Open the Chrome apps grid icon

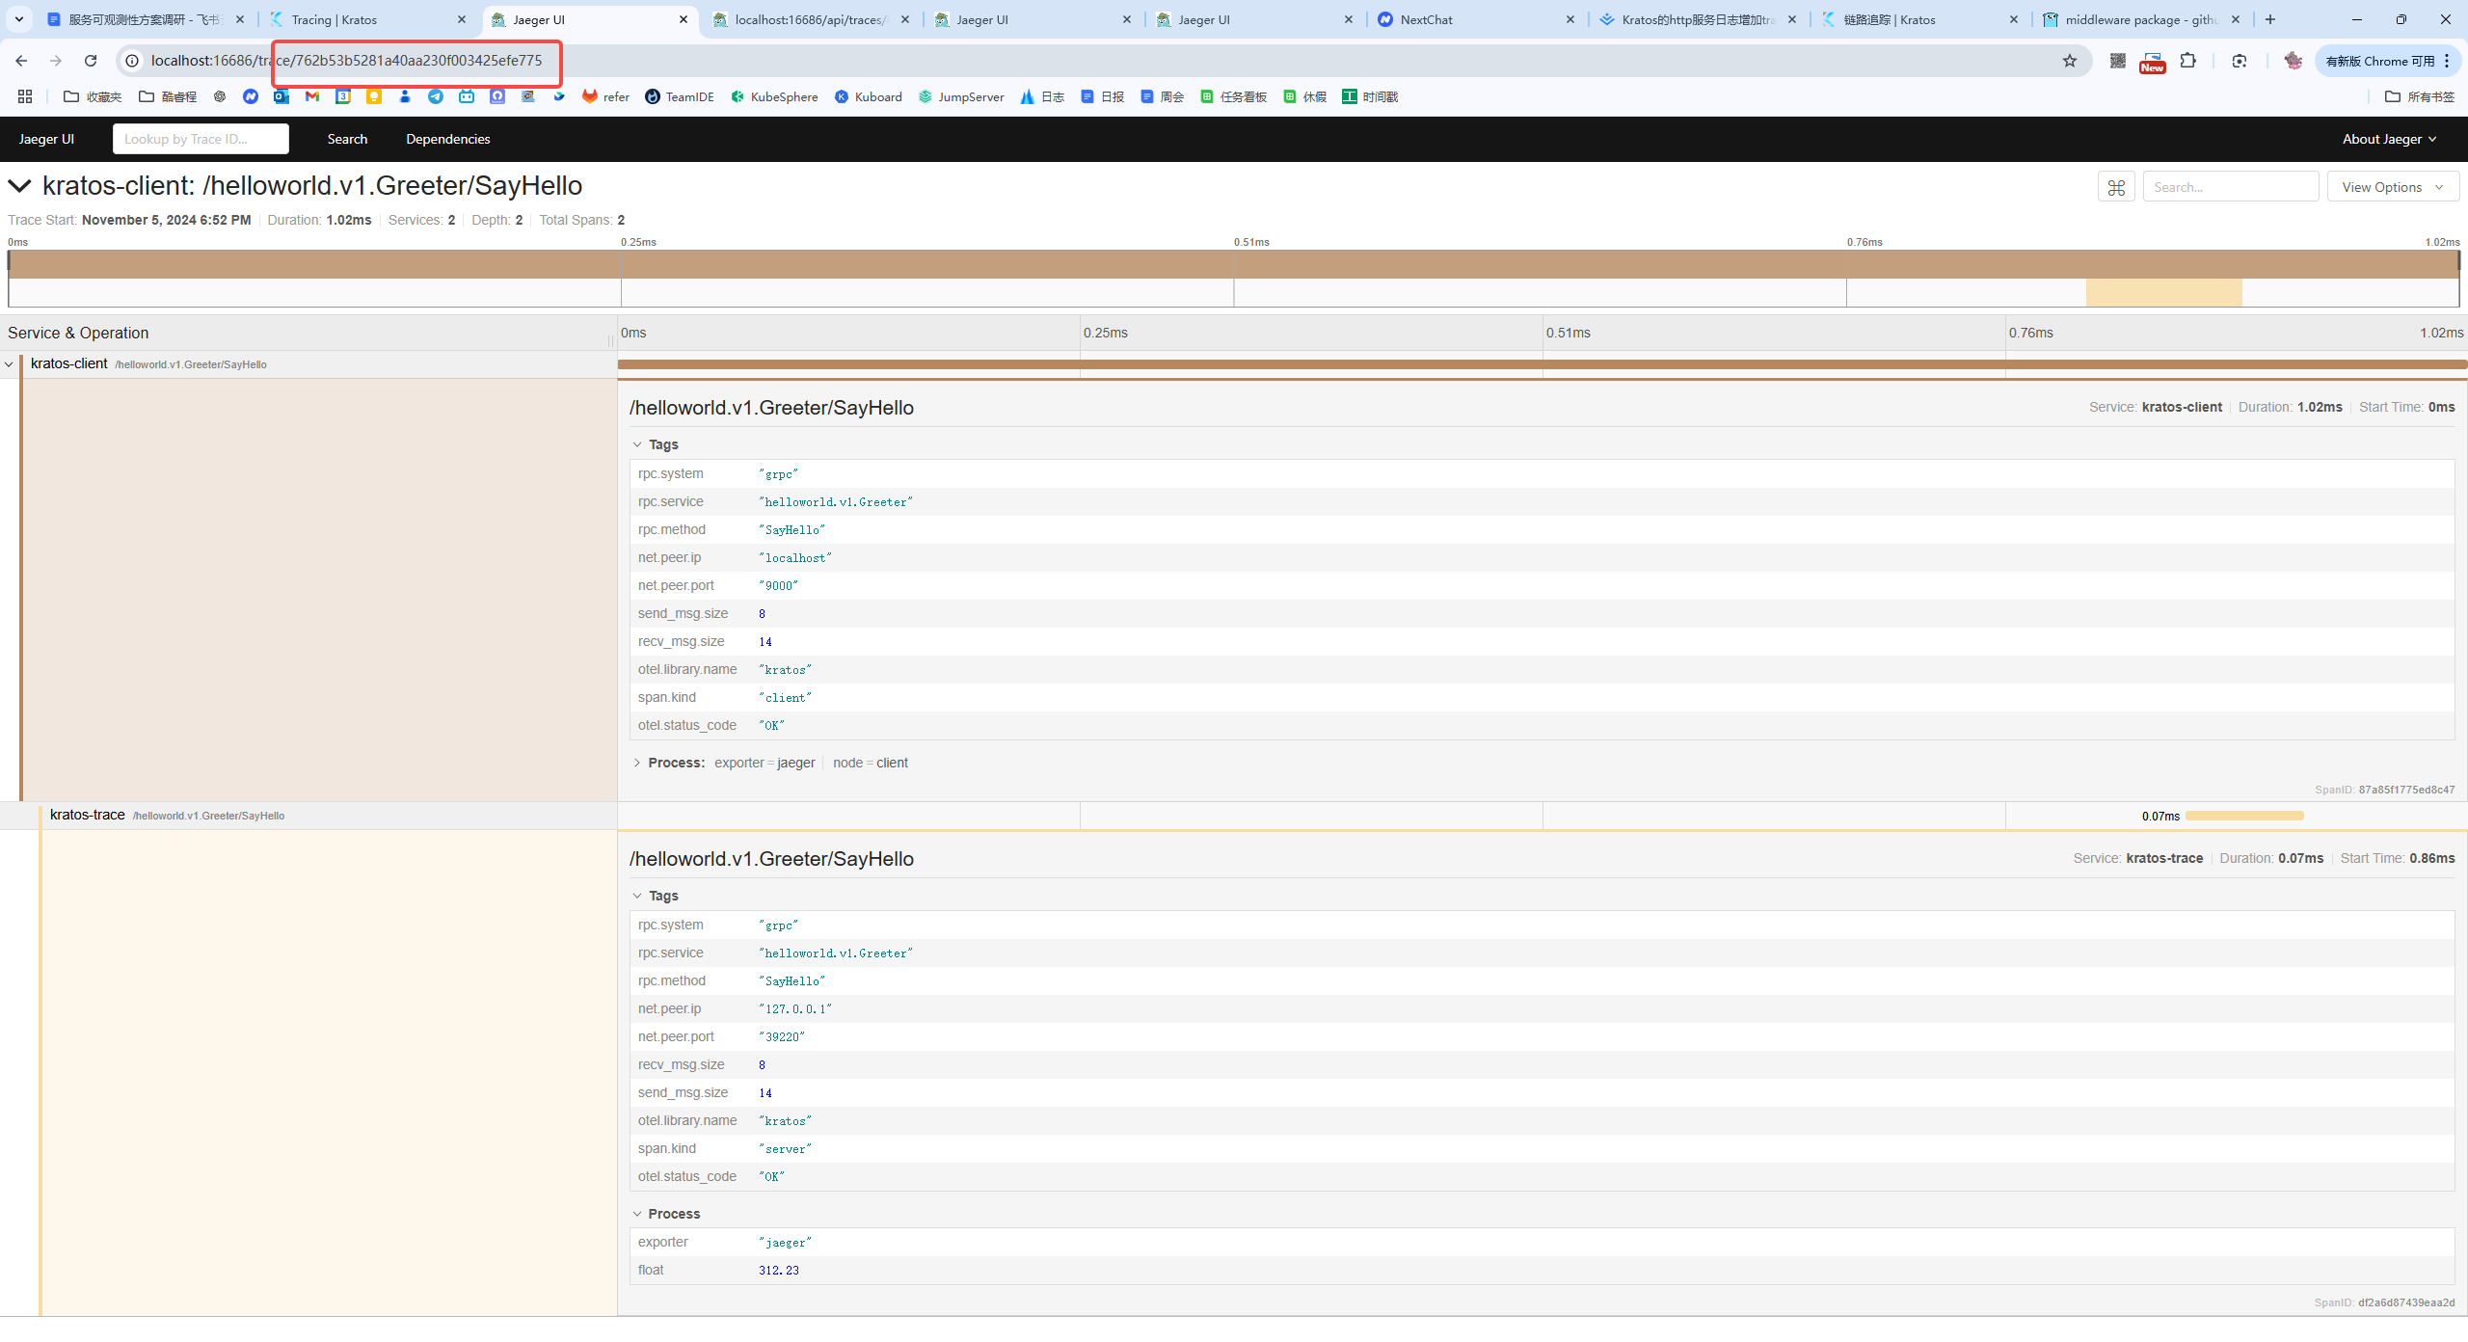(25, 96)
